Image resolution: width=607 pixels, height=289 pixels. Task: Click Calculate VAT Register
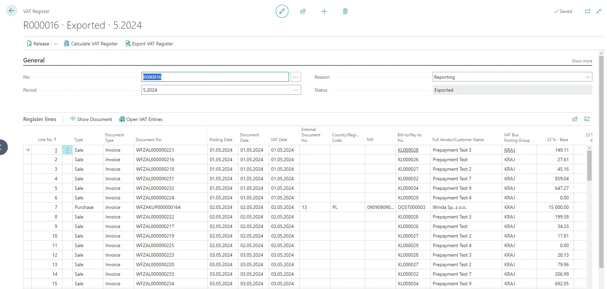(91, 44)
